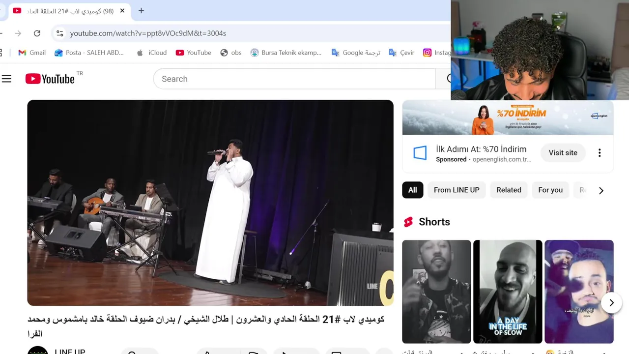Open a new browser tab
The width and height of the screenshot is (629, 354).
(x=141, y=10)
